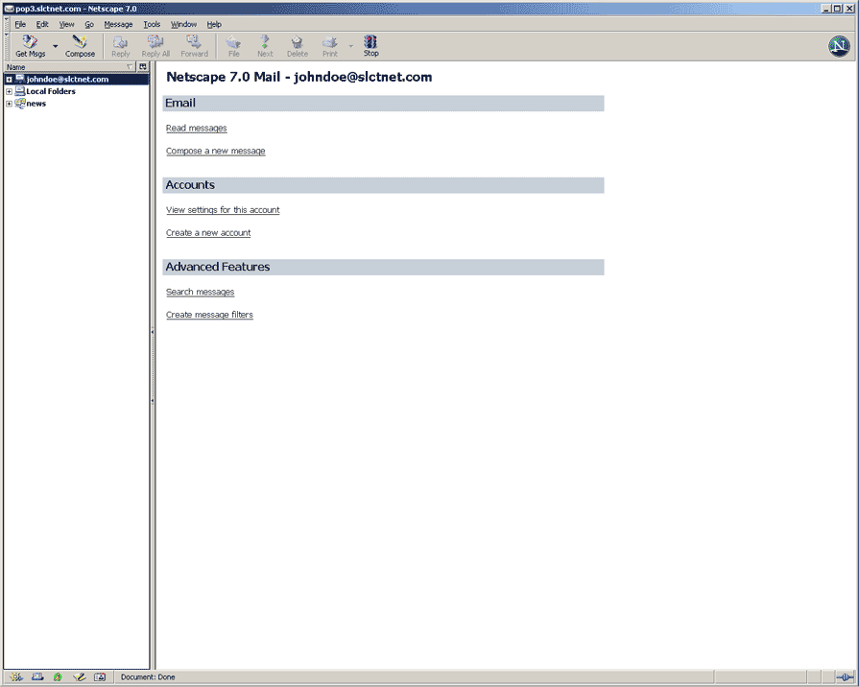859x687 pixels.
Task: Click the Netscape 7.0 Mail page heading
Action: point(299,78)
